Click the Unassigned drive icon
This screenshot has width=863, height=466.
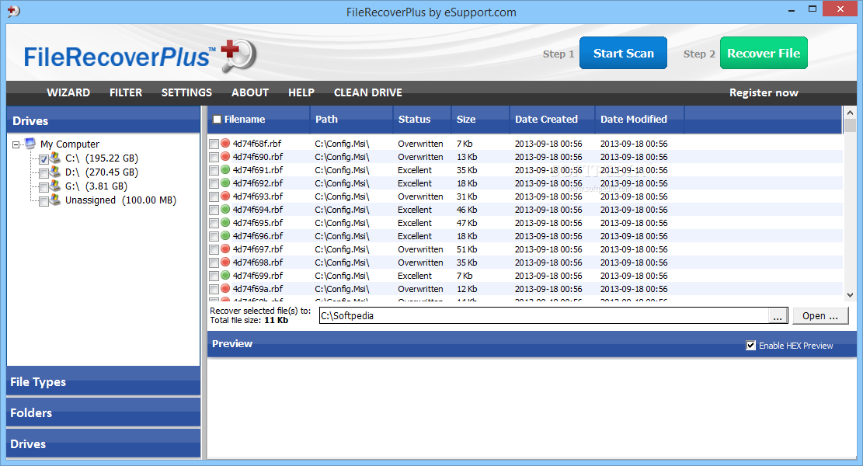pyautogui.click(x=56, y=200)
